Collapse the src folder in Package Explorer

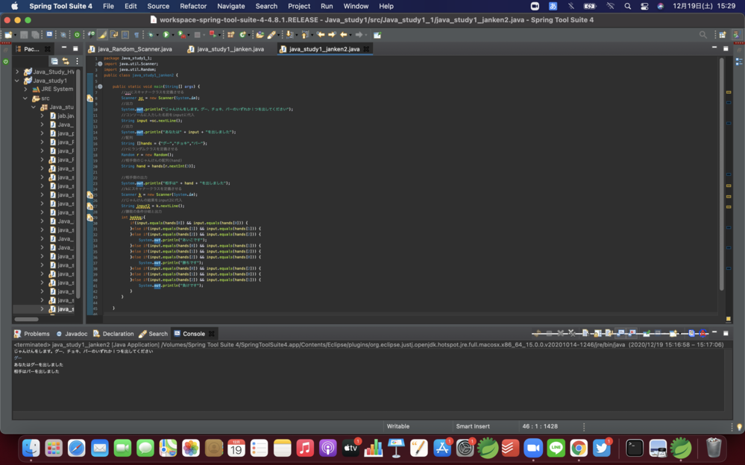[x=25, y=98]
